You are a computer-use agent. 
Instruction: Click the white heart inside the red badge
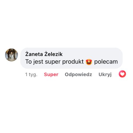click(x=122, y=74)
